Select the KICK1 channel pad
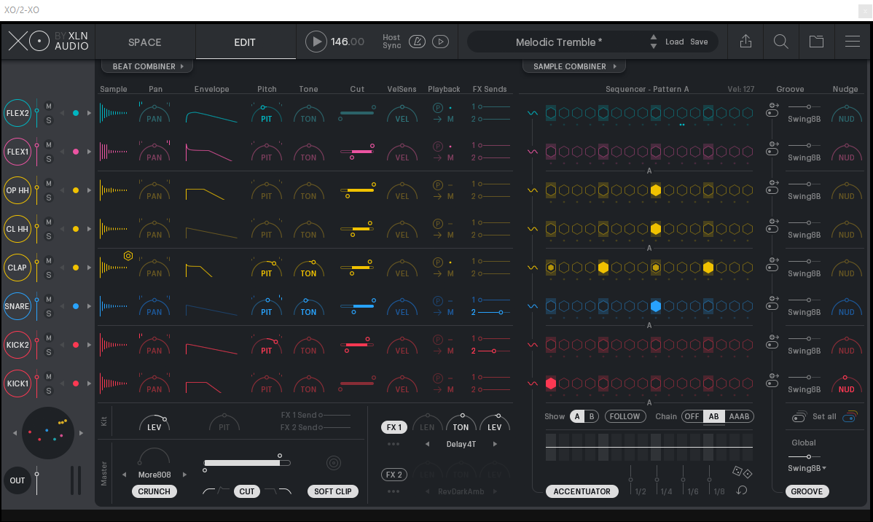Screen dimensions: 873x522 point(17,383)
